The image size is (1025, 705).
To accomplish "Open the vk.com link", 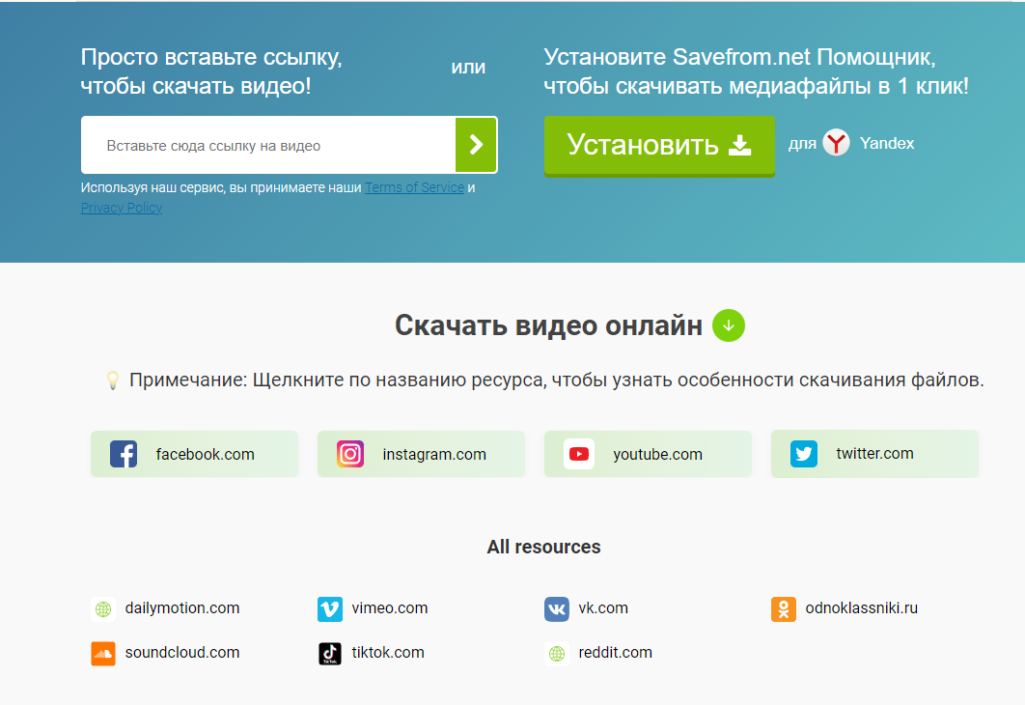I will [602, 607].
